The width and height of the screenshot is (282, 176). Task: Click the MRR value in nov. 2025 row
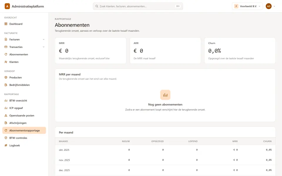point(235,160)
